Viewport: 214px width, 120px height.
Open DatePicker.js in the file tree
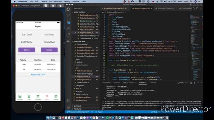click(82, 44)
